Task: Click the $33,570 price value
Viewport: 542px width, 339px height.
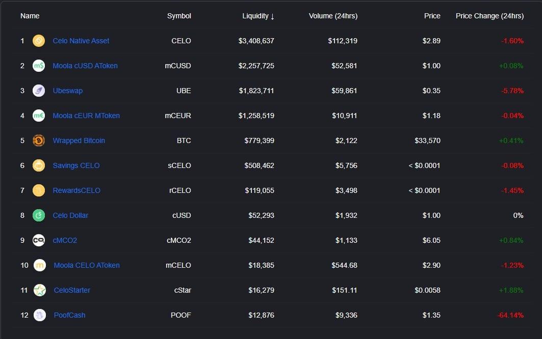Action: pyautogui.click(x=428, y=140)
